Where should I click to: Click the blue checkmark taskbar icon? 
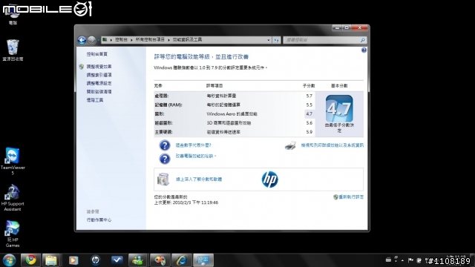point(117,260)
